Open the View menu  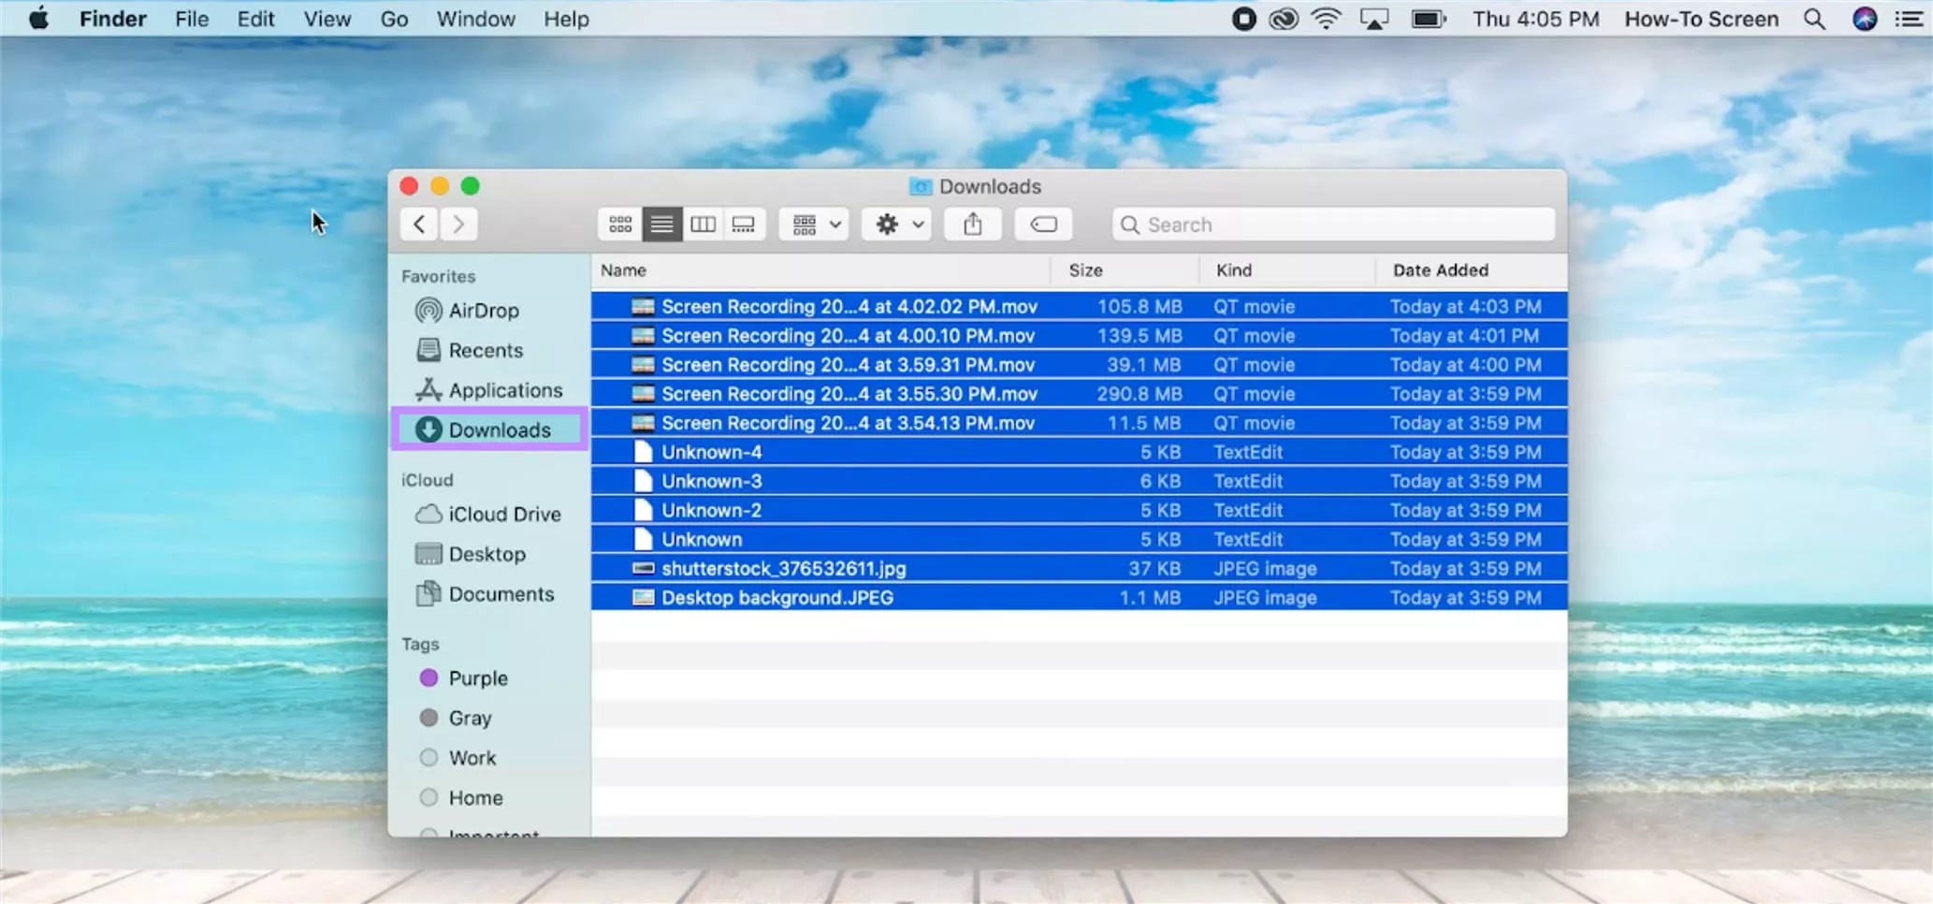326,19
